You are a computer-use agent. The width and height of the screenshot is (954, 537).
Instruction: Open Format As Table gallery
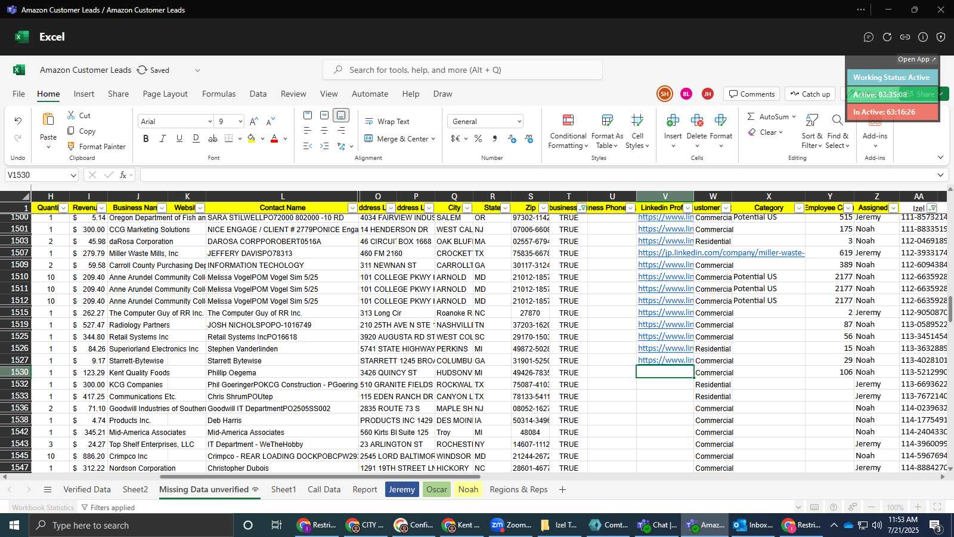tap(607, 131)
